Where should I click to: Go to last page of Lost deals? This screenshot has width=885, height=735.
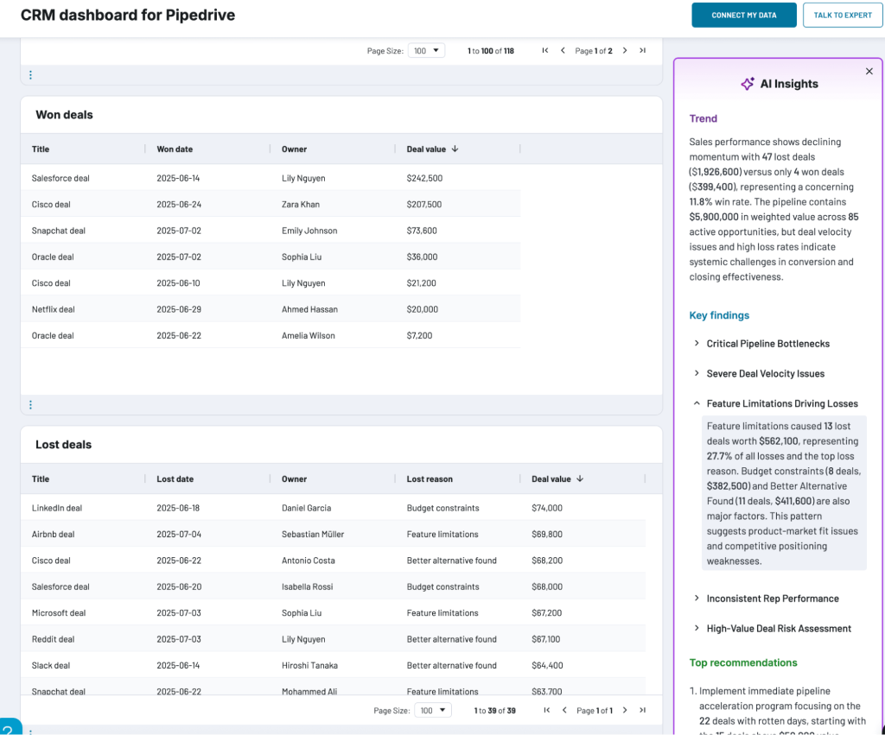[642, 710]
